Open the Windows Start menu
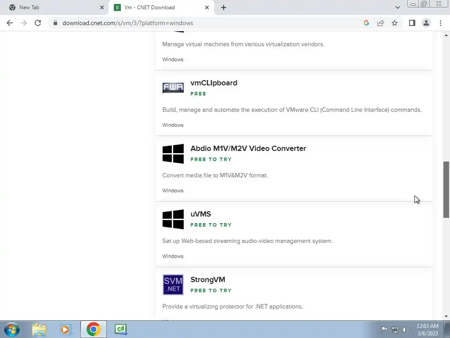450x338 pixels. (x=12, y=329)
